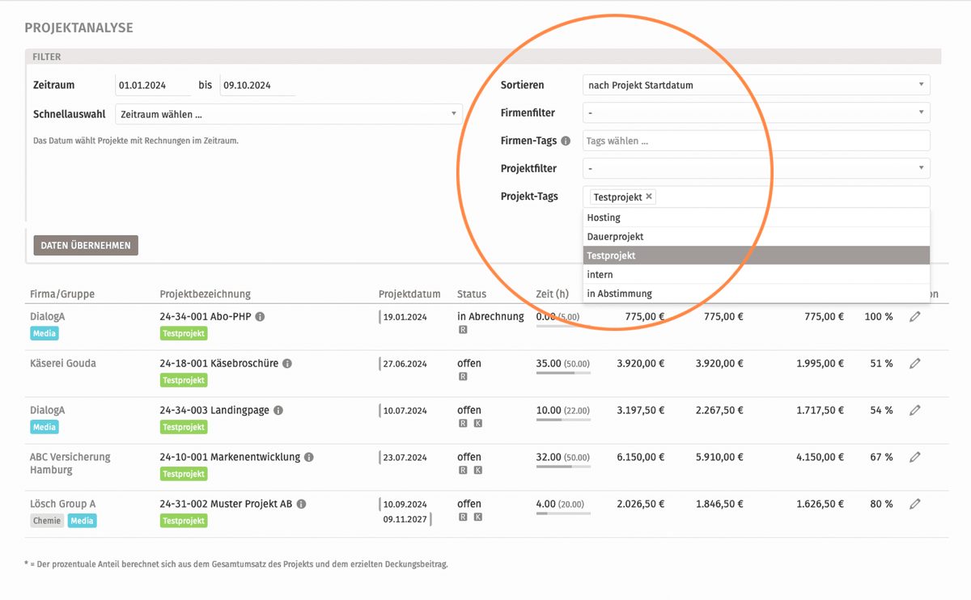
Task: Select in Abstimmung from the tag list
Action: pos(756,294)
